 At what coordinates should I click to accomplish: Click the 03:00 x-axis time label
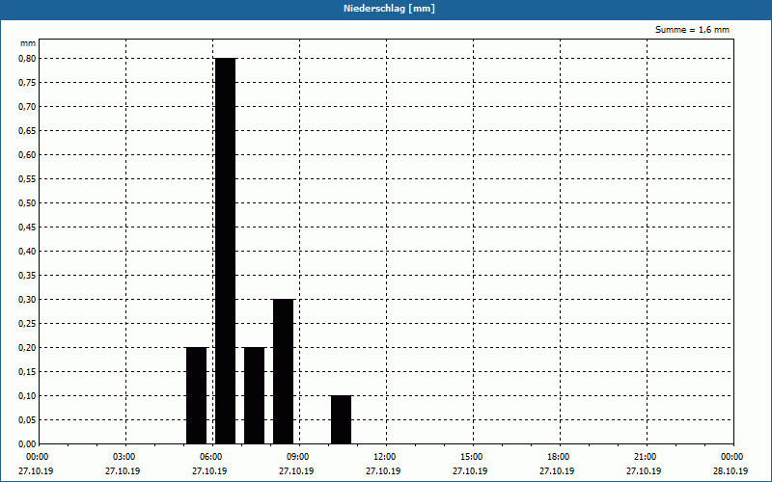tap(124, 457)
